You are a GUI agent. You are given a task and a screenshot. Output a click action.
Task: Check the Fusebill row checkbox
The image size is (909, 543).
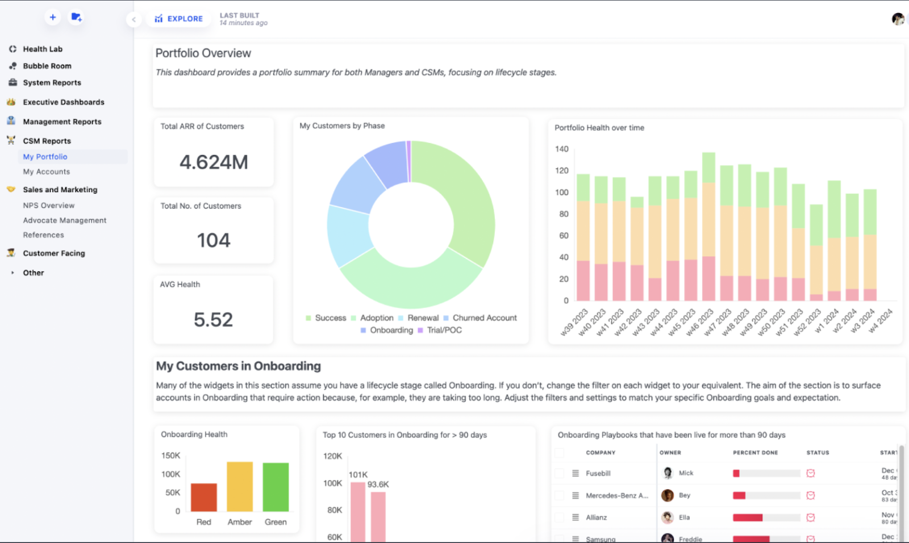[x=560, y=473]
